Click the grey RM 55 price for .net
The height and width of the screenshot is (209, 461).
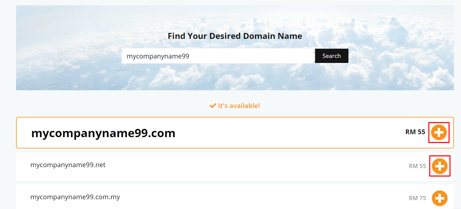418,166
